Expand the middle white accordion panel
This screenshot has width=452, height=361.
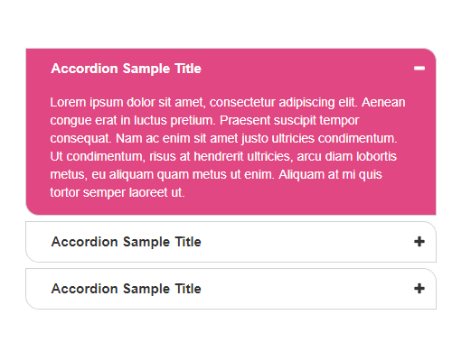click(x=231, y=242)
